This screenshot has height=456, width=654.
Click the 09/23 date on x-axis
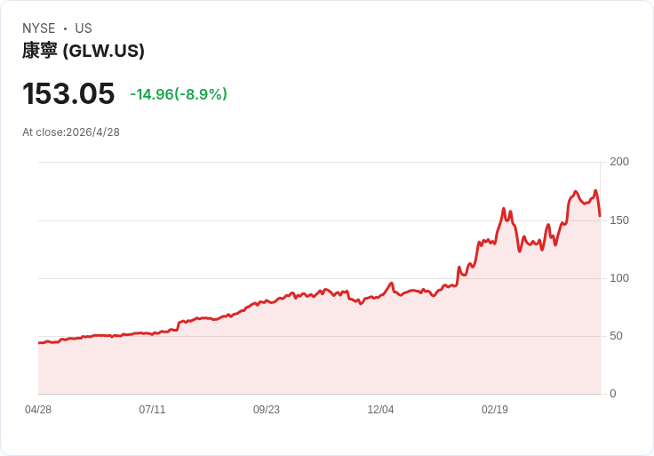click(266, 410)
